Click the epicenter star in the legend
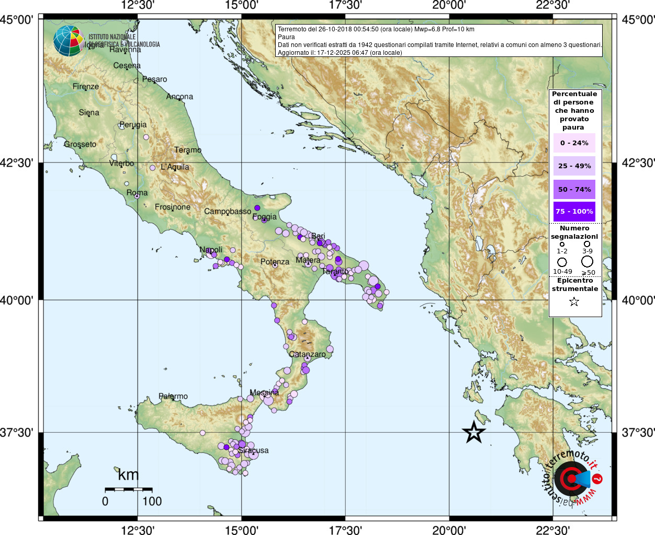Viewport: 655px width, 535px height. (x=574, y=301)
